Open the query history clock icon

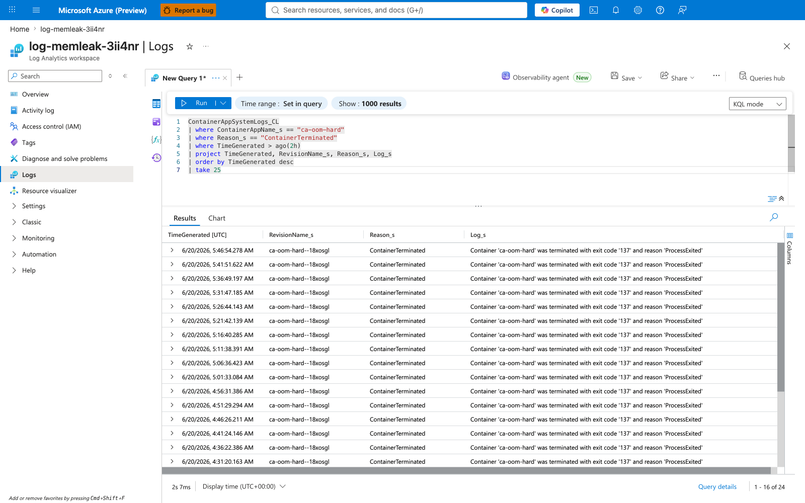coord(156,158)
